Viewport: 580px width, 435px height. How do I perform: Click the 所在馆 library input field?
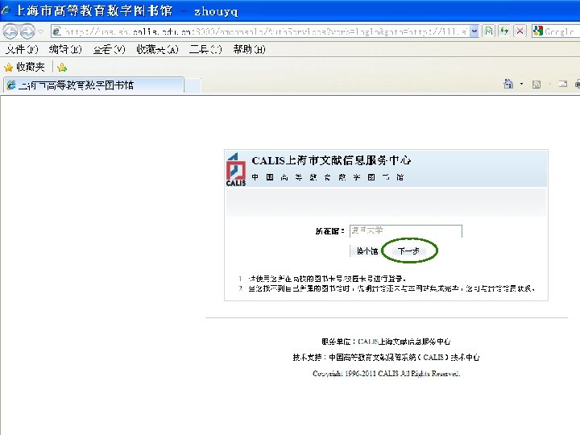click(x=406, y=231)
